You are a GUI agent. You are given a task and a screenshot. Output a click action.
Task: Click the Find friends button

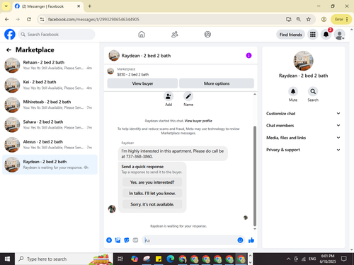pyautogui.click(x=290, y=35)
